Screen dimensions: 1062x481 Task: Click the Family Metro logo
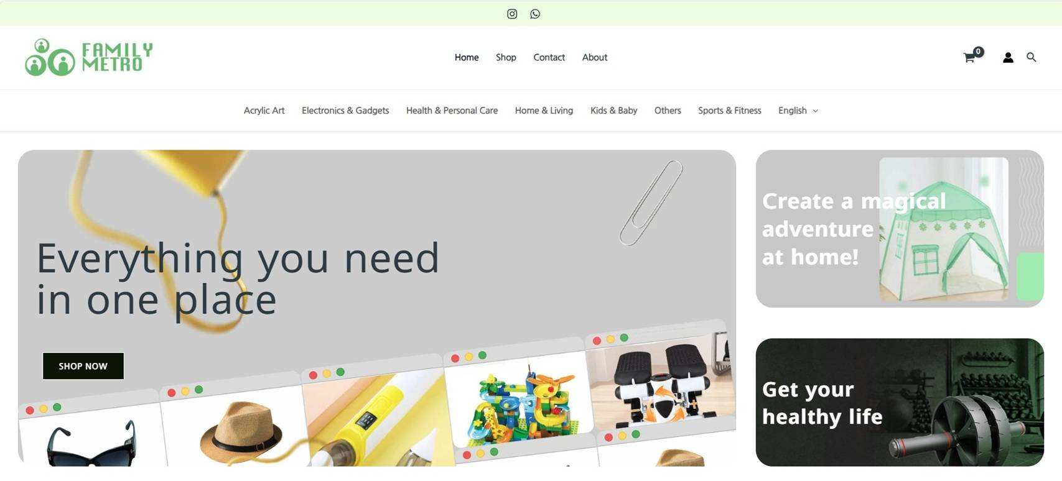pos(88,57)
